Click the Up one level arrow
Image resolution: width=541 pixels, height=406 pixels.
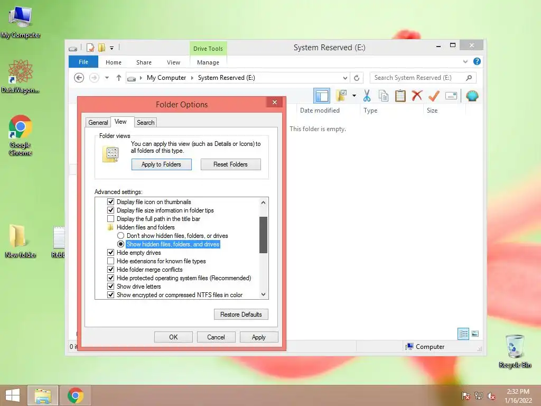tap(119, 78)
